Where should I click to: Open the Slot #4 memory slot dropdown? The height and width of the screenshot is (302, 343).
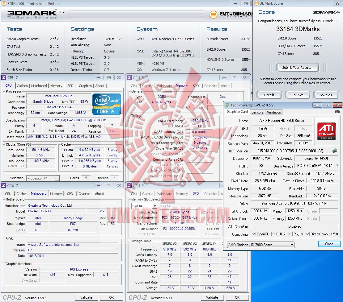click(144, 206)
